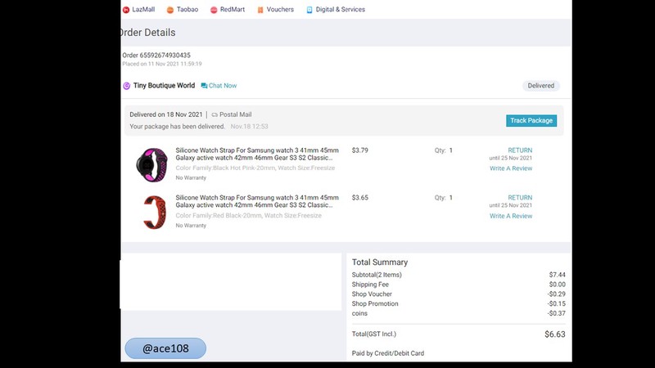Open the black and pink watch strap thumbnail
The height and width of the screenshot is (368, 655).
(152, 165)
